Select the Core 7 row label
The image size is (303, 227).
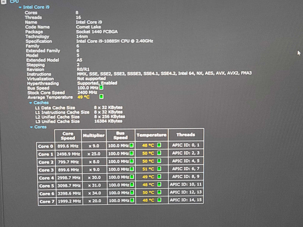pyautogui.click(x=47, y=202)
